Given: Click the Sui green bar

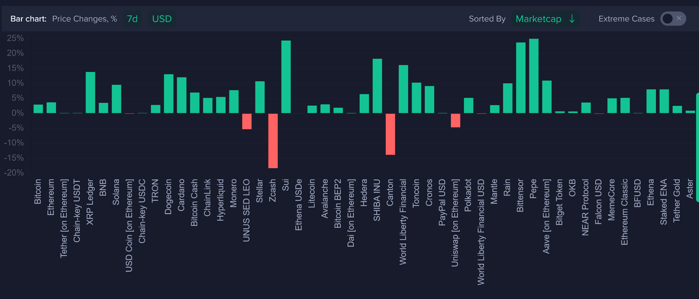Looking at the screenshot, I should point(286,77).
